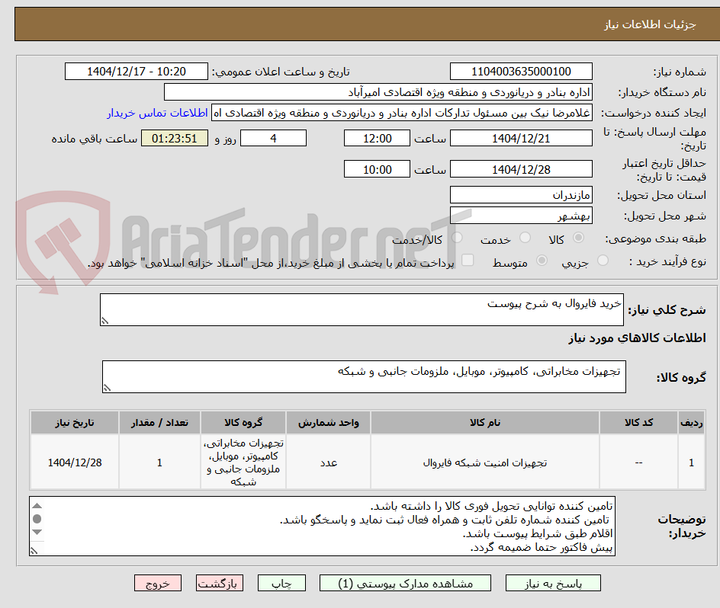This screenshot has height=608, width=720.
Task: Click the شماره نیاز field 1104003635000100
Action: click(x=521, y=72)
